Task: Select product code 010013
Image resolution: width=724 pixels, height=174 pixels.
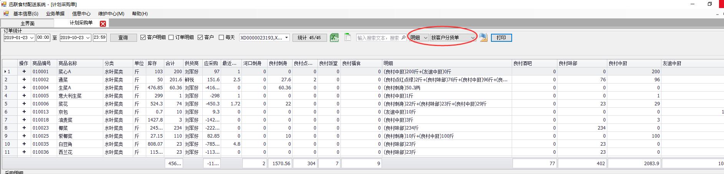Action: (x=44, y=112)
